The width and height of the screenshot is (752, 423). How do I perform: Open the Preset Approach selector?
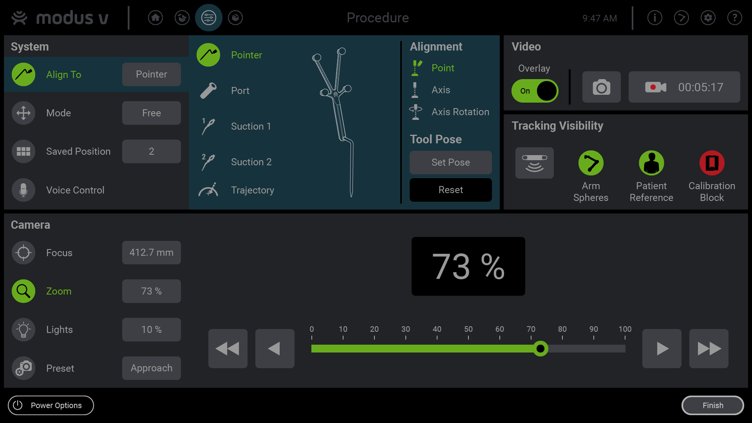click(x=151, y=368)
